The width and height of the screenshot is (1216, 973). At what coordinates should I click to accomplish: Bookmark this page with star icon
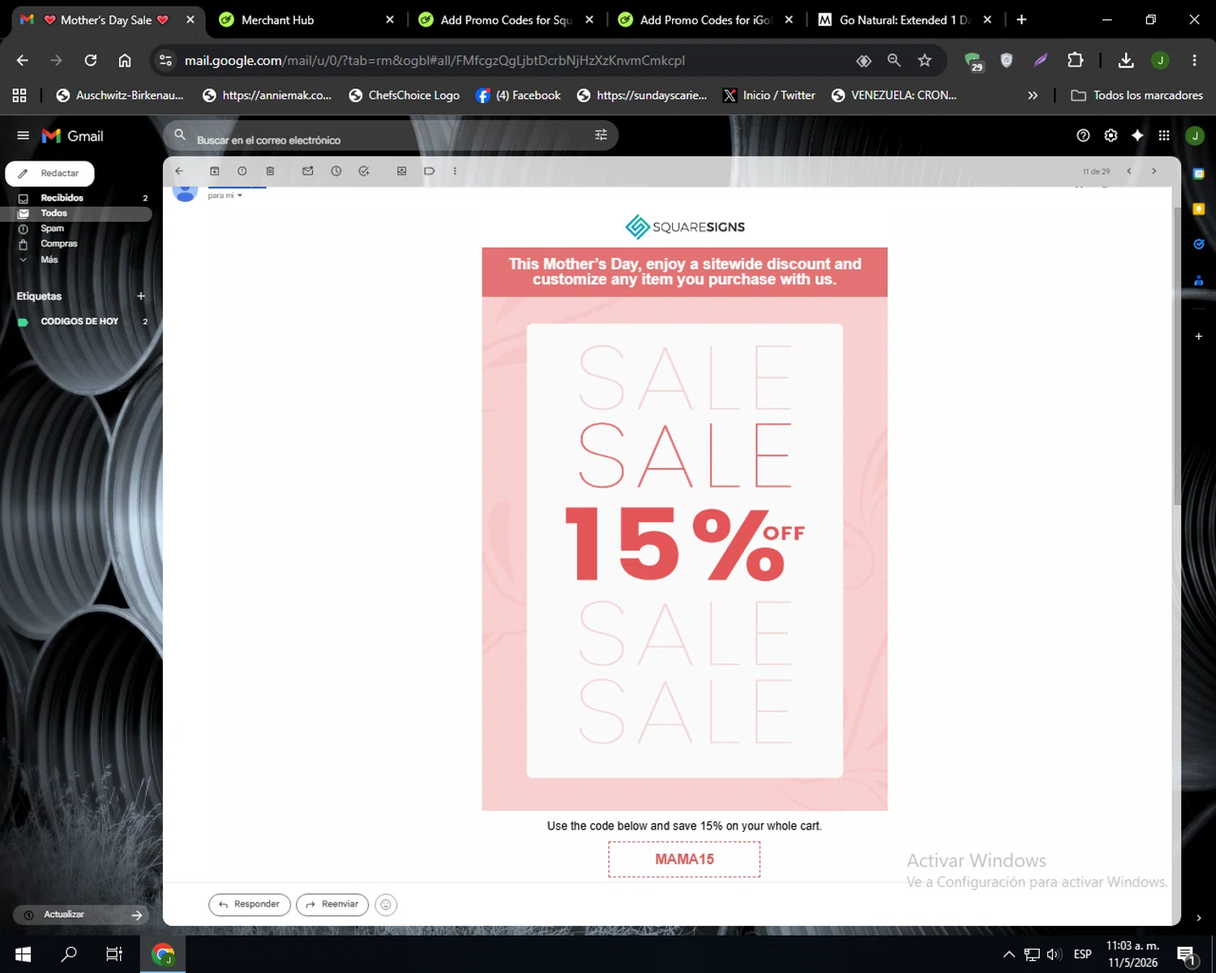point(924,60)
